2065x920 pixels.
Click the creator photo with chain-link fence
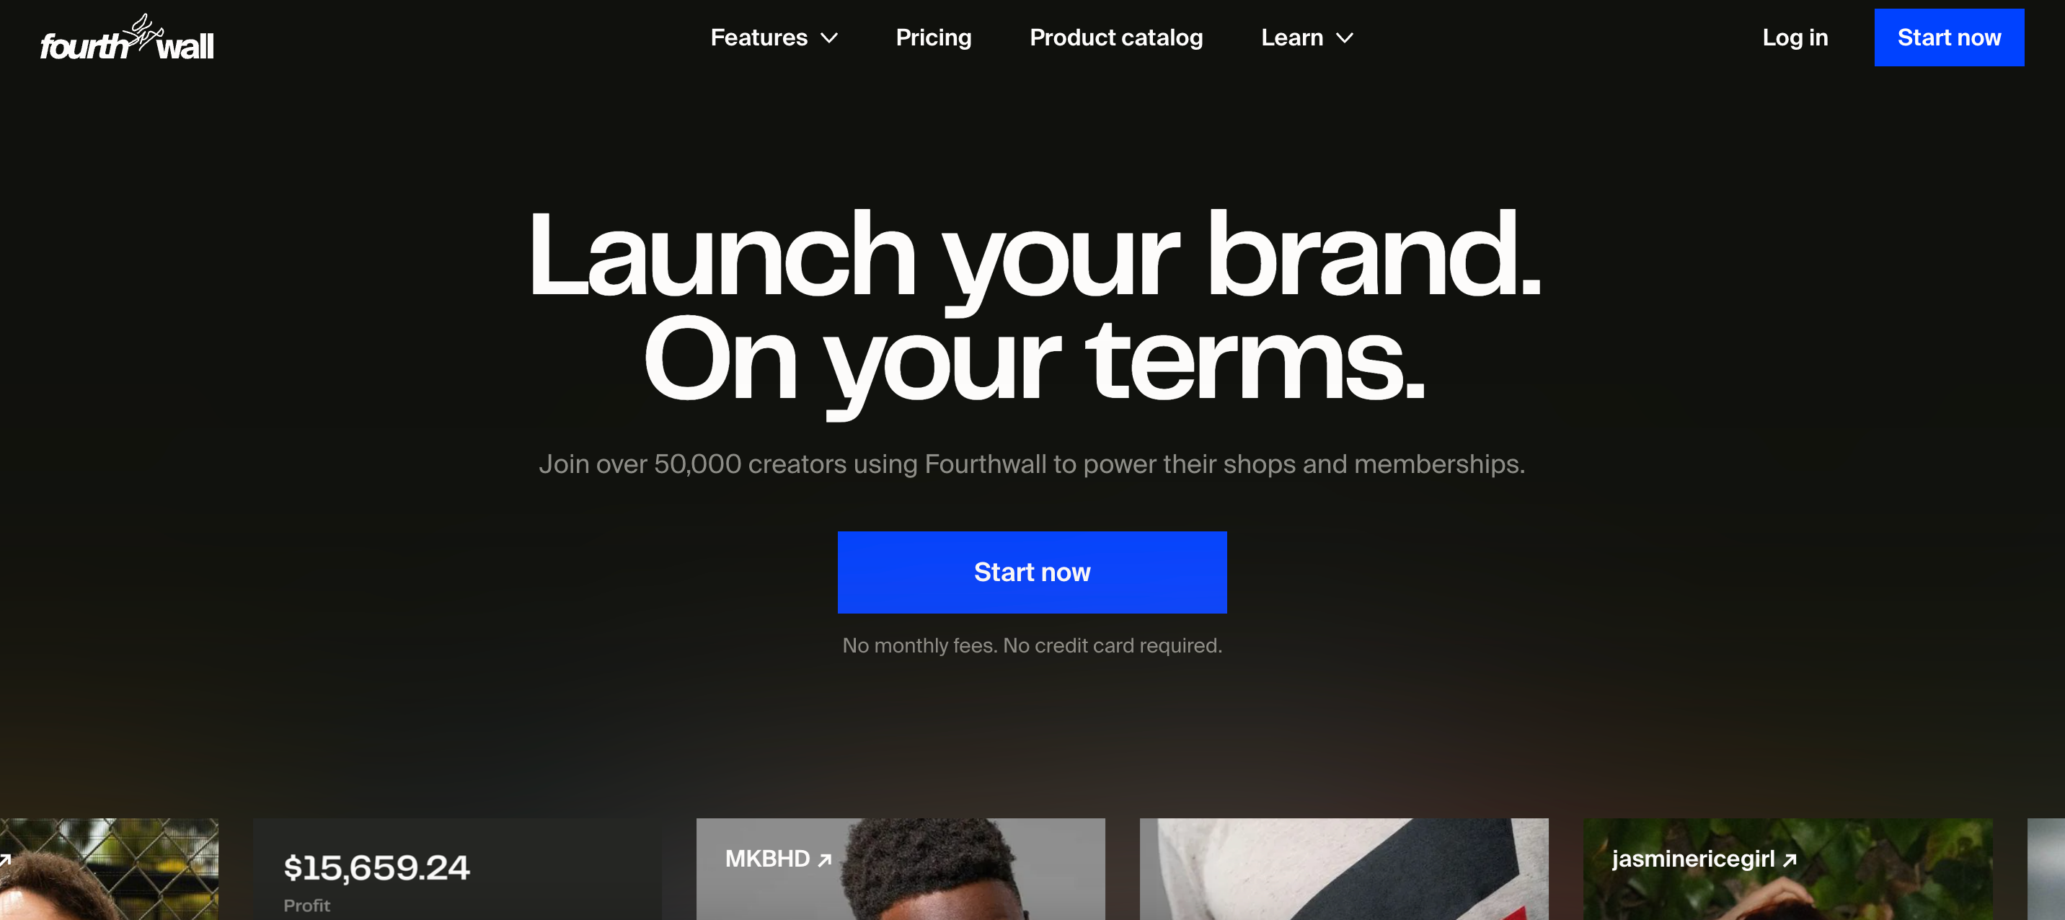[x=109, y=870]
